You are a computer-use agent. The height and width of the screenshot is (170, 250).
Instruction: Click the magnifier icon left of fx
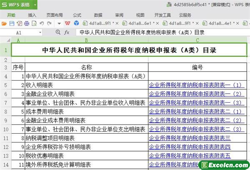(x=58, y=32)
